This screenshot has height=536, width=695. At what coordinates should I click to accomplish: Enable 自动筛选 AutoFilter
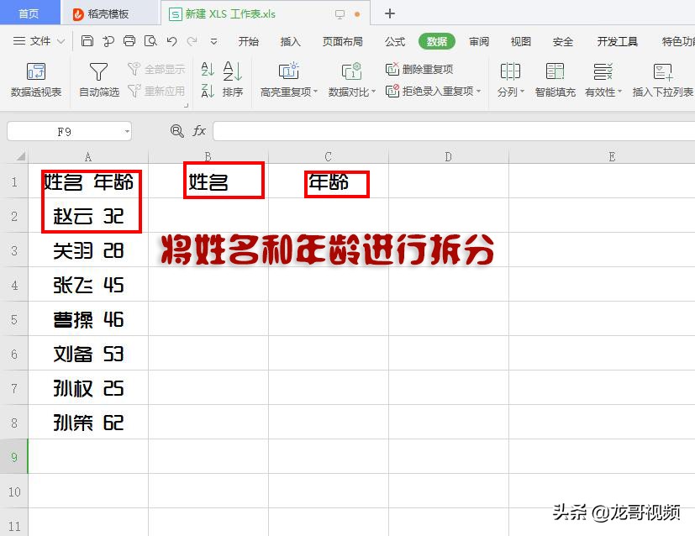98,80
